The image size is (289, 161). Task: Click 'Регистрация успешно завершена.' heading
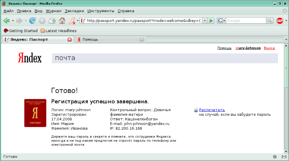coord(100,101)
